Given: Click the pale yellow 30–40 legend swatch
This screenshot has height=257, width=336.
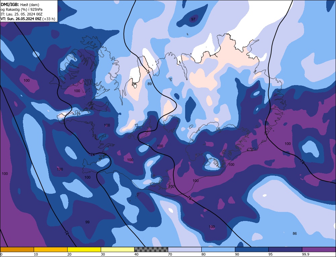Looking at the screenshot, I should [118, 249].
